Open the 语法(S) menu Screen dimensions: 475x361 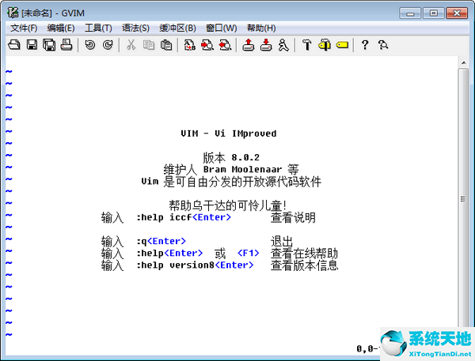135,28
